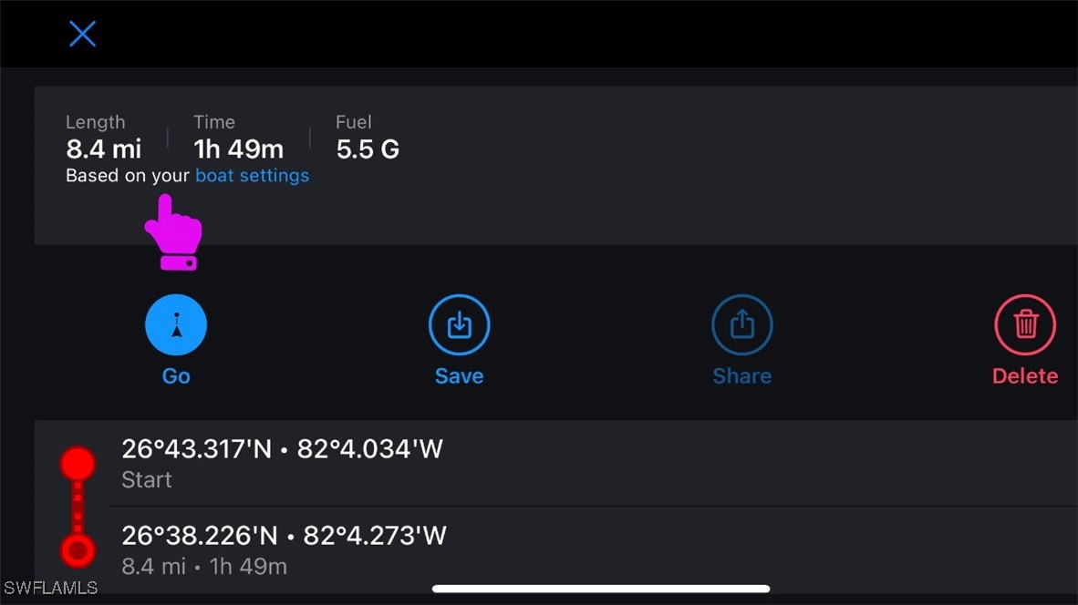Tap the magenta pointing hand icon
The image size is (1078, 605).
tap(174, 232)
